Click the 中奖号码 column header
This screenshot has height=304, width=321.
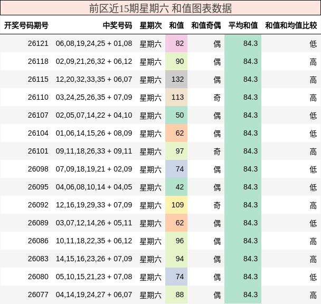point(117,25)
